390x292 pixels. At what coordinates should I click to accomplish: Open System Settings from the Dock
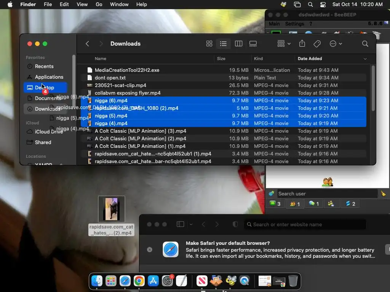[x=168, y=281]
